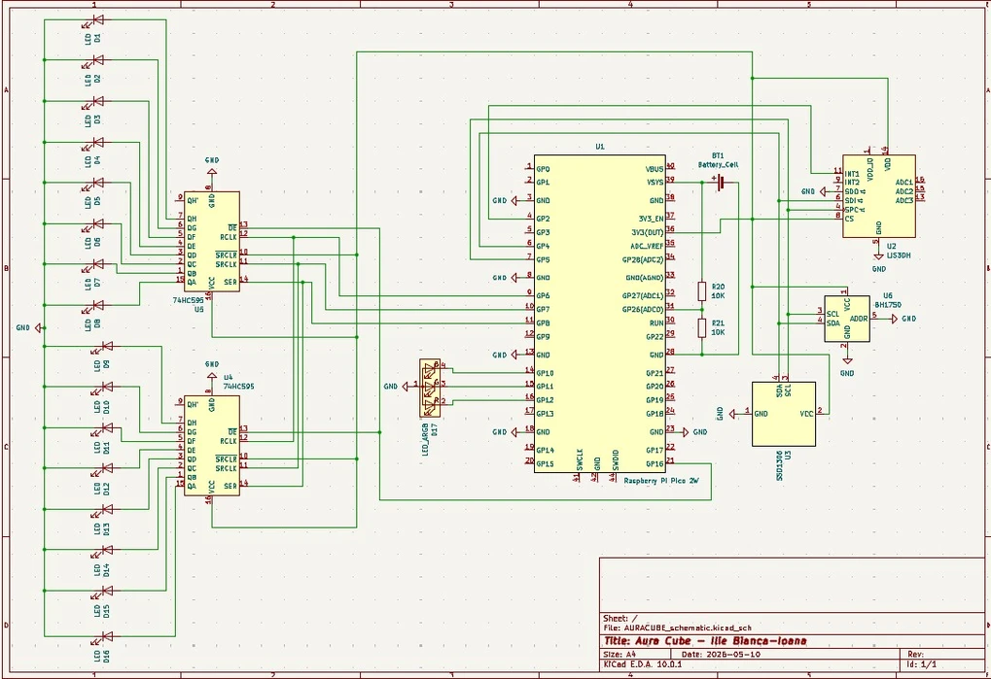Select the LED D13 diode symbol
Screen dimensions: 991x679
[107, 509]
